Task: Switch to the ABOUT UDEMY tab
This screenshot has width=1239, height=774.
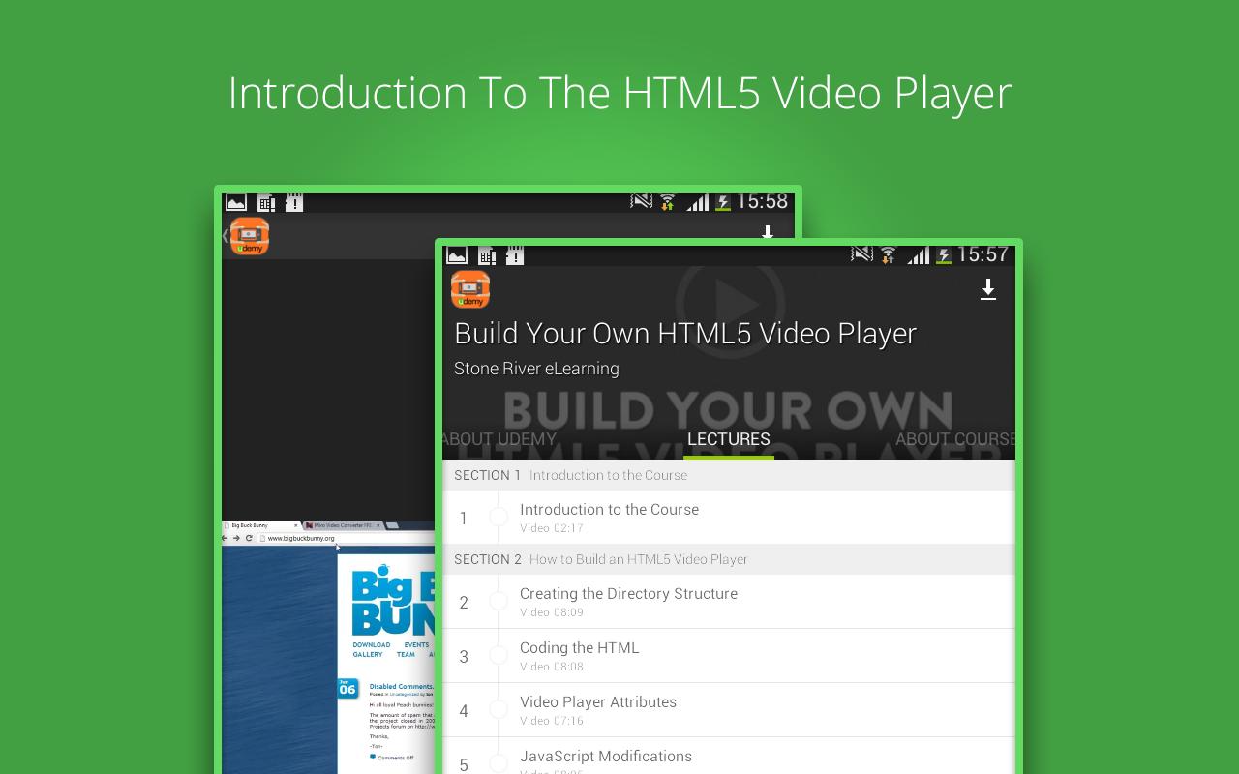Action: 499,438
